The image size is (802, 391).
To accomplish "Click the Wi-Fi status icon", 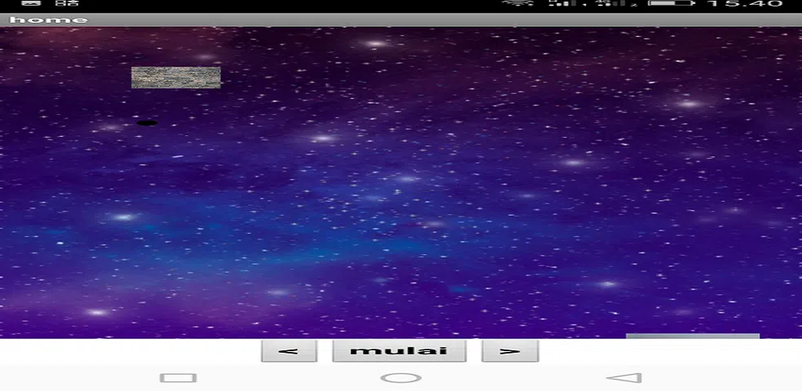I will click(518, 3).
